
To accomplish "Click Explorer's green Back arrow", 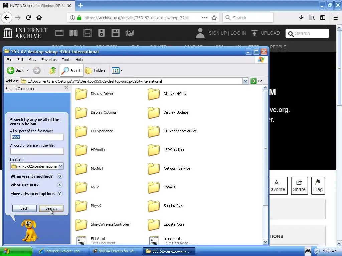I will point(11,70).
